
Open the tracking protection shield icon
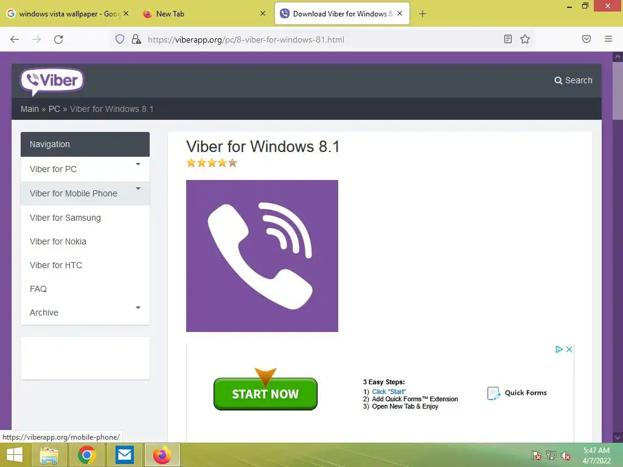120,39
